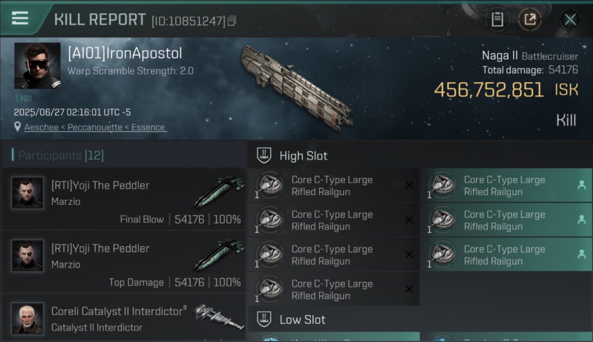Copy the kill report ID

point(232,21)
